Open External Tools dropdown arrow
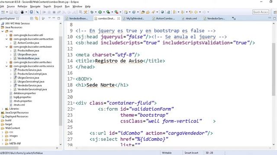The image size is (277, 155). [x=120, y=12]
